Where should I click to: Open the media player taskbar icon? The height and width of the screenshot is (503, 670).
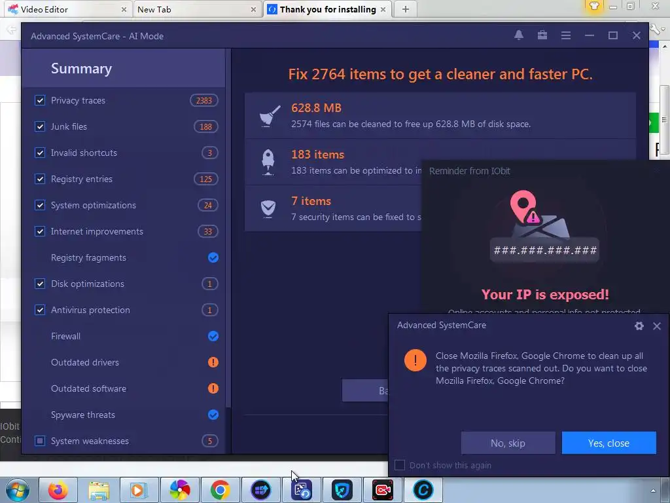[x=139, y=490]
